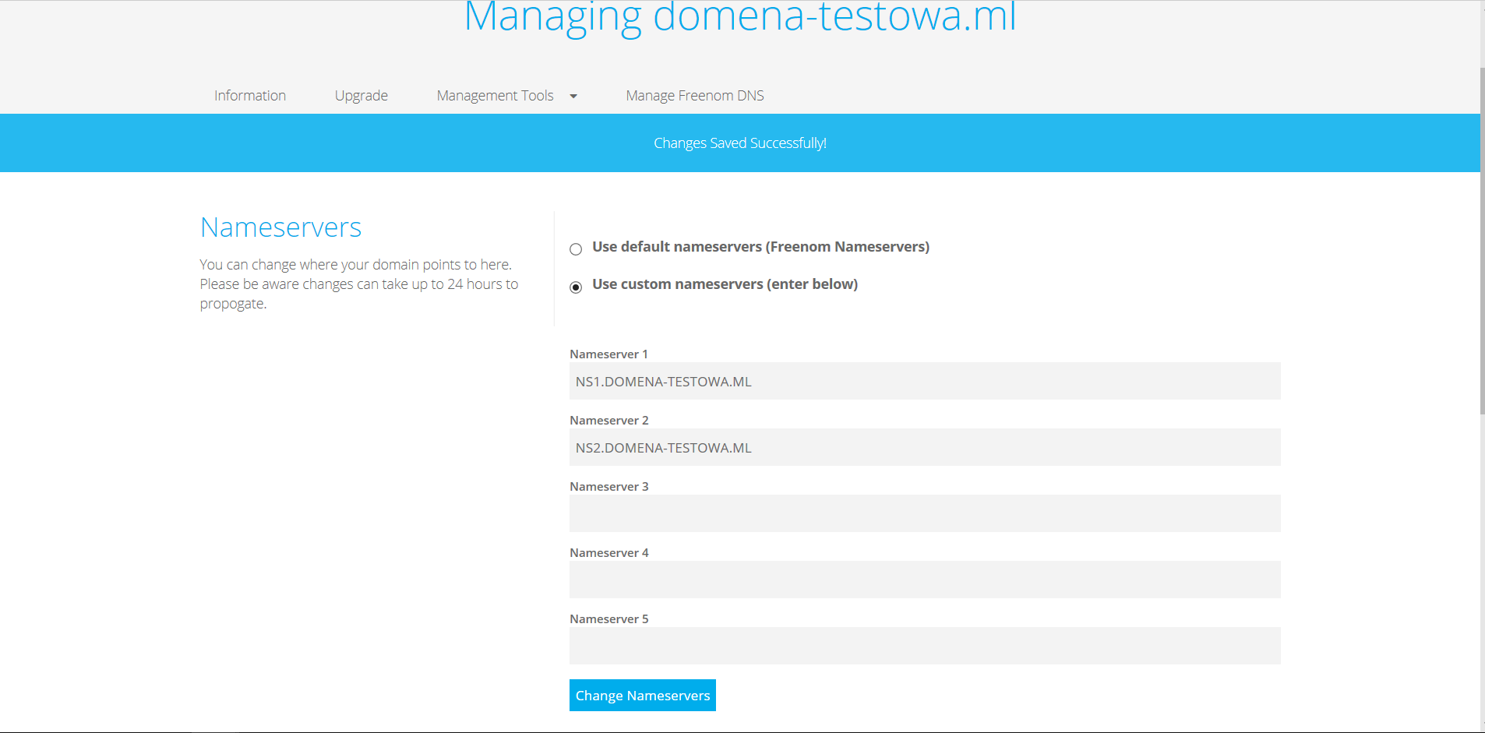Click the 'Use default nameservers' label text
The width and height of the screenshot is (1485, 733).
760,247
